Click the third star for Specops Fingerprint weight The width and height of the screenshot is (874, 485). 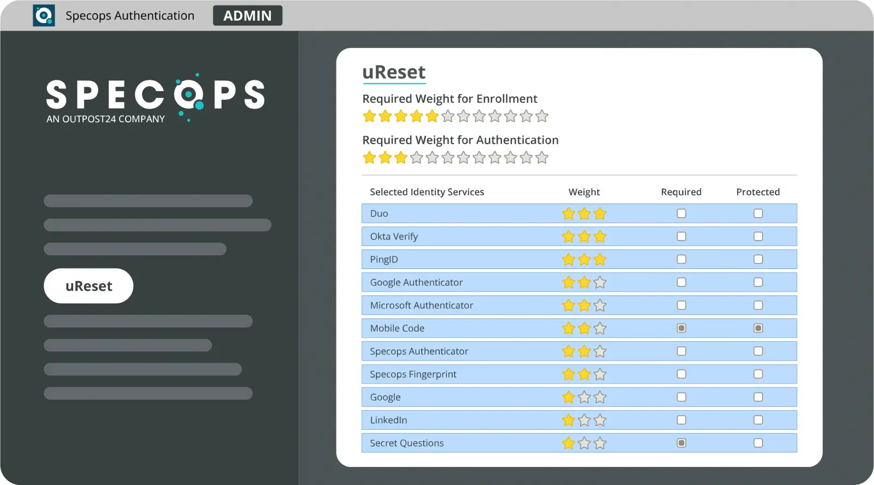pyautogui.click(x=600, y=374)
